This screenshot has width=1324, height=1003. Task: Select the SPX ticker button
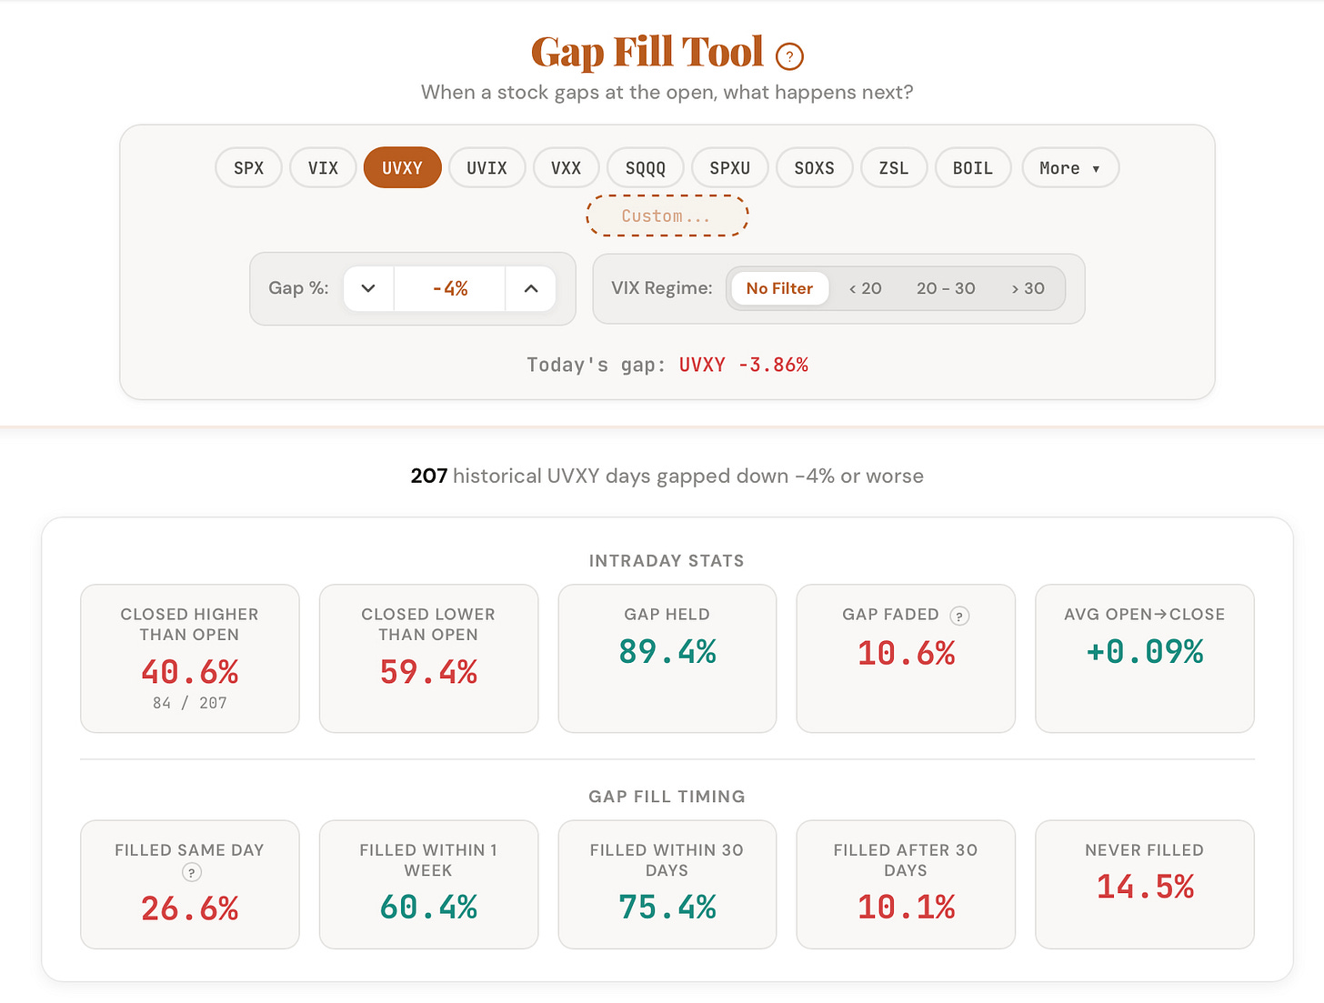pyautogui.click(x=247, y=167)
